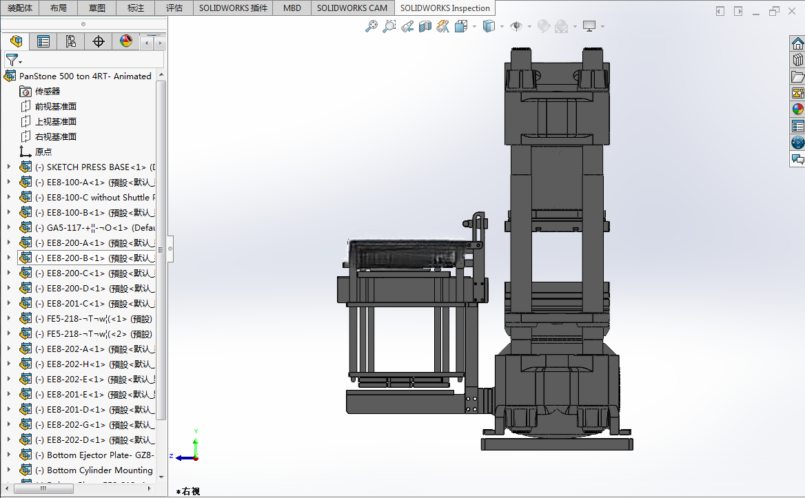Click the Apply Scene icon
The image size is (805, 498).
pos(561,26)
